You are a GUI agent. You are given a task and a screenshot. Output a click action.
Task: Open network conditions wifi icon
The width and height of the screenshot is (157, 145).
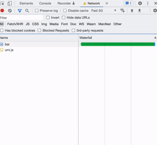[122, 10]
